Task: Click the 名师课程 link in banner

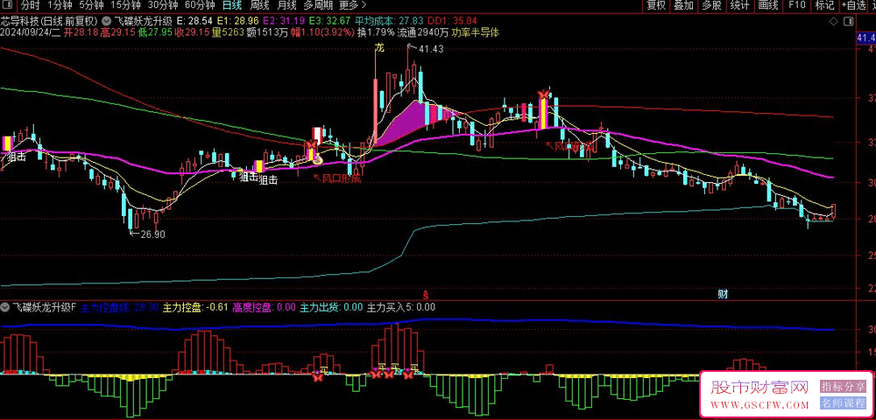Action: click(843, 402)
